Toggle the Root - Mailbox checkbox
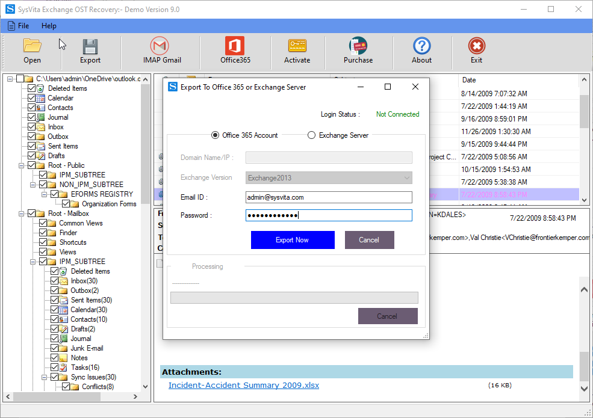Screen dimensions: 593x418 (x=31, y=213)
